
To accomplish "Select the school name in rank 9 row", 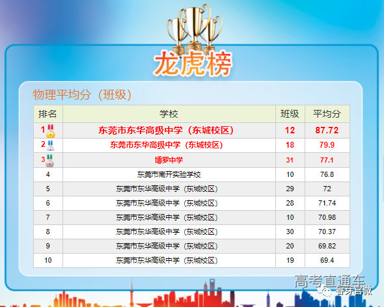I will pos(167,246).
